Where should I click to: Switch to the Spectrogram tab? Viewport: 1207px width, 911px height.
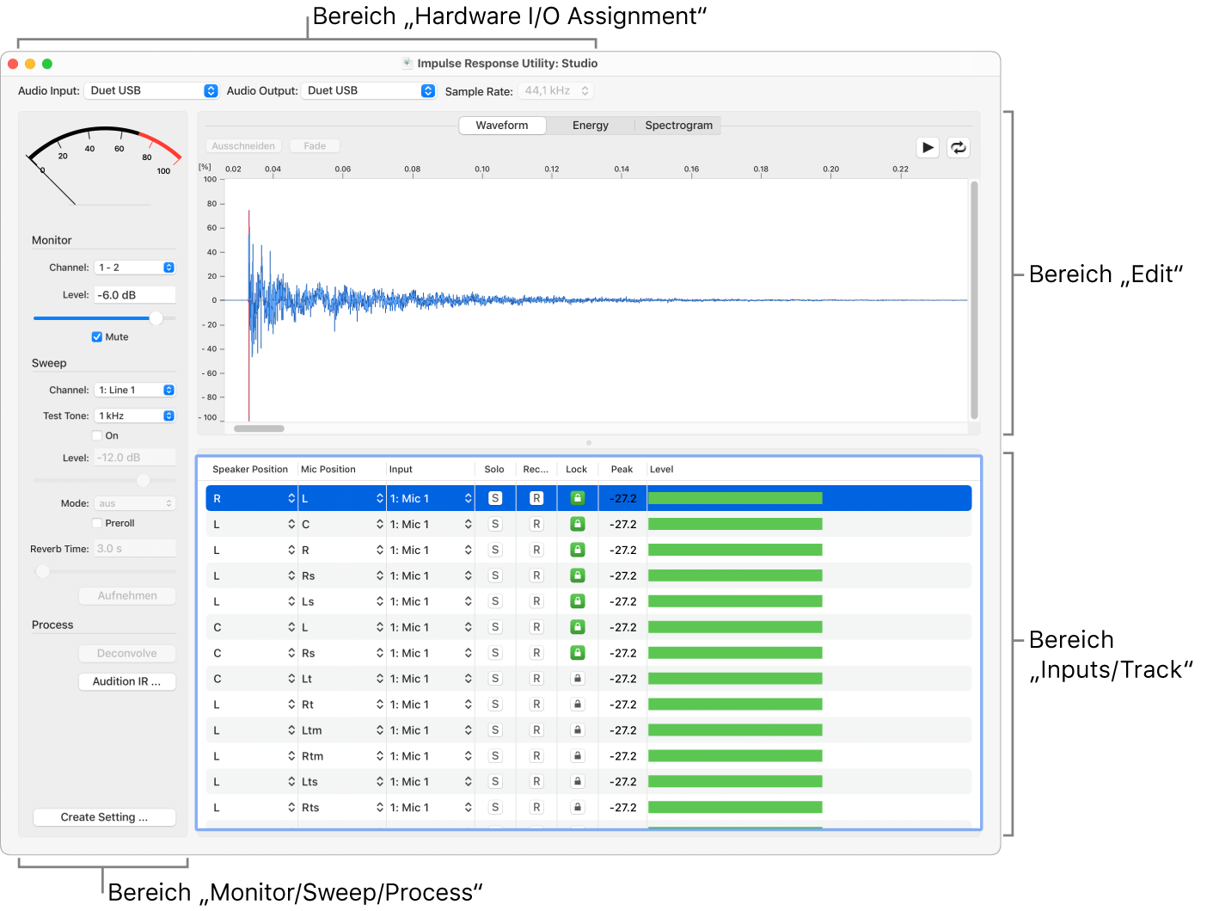678,126
